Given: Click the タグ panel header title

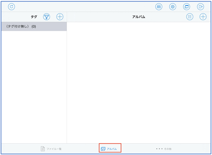Looking at the screenshot, I should 34,17.
